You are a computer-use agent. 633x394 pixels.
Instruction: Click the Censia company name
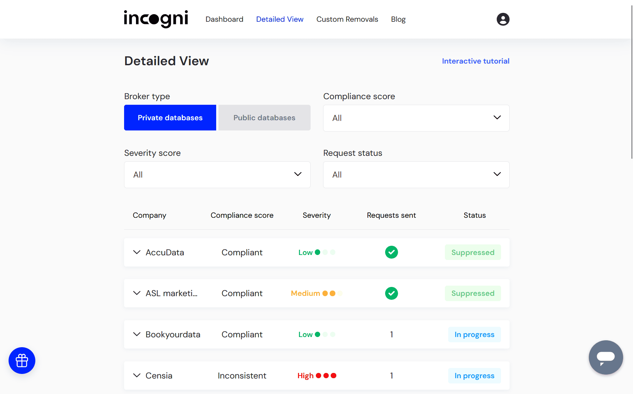[x=159, y=376]
